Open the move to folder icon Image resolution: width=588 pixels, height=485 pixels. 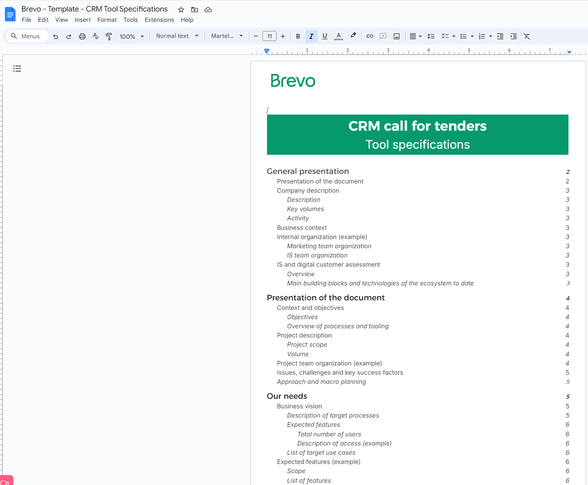(x=195, y=10)
